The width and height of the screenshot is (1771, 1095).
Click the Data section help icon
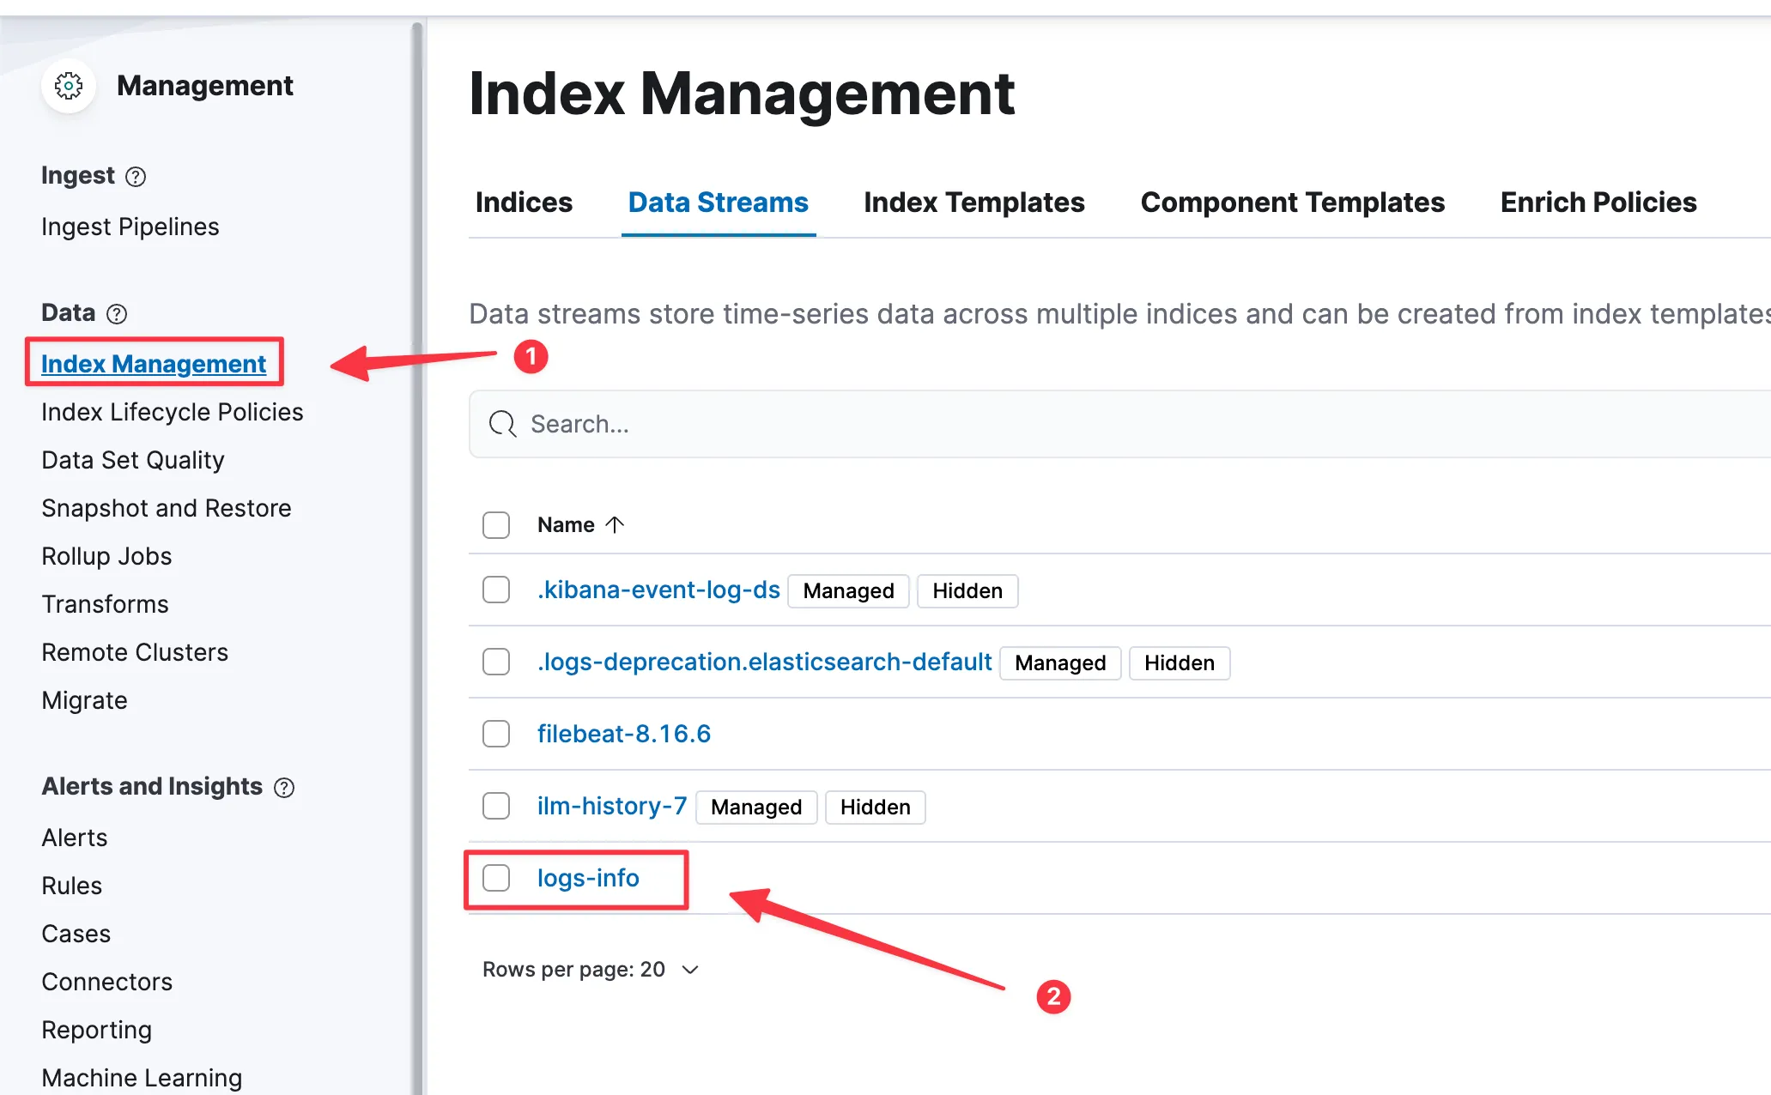pyautogui.click(x=117, y=314)
